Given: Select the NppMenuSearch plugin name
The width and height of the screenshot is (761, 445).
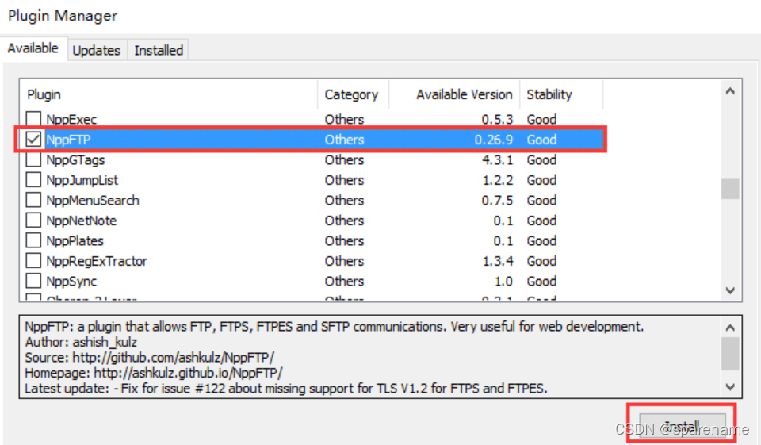Looking at the screenshot, I should [x=93, y=201].
